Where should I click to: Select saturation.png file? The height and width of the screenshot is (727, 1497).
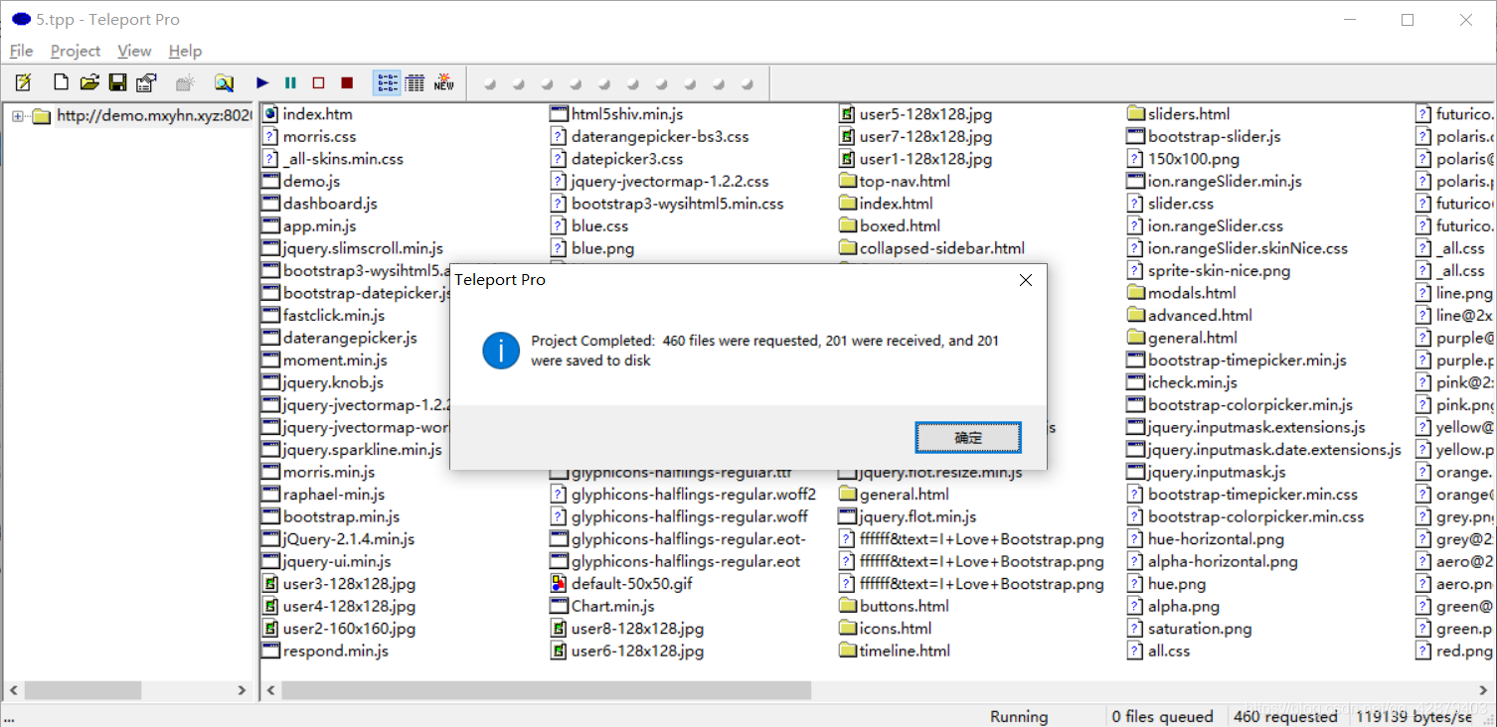1189,629
